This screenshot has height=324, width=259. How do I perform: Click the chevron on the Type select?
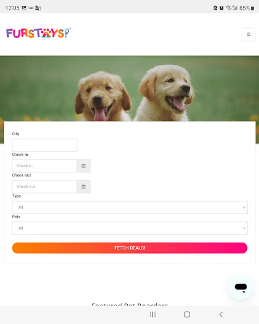(244, 207)
